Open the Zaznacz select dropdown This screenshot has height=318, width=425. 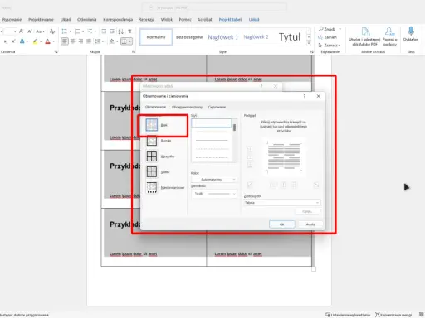pyautogui.click(x=330, y=45)
